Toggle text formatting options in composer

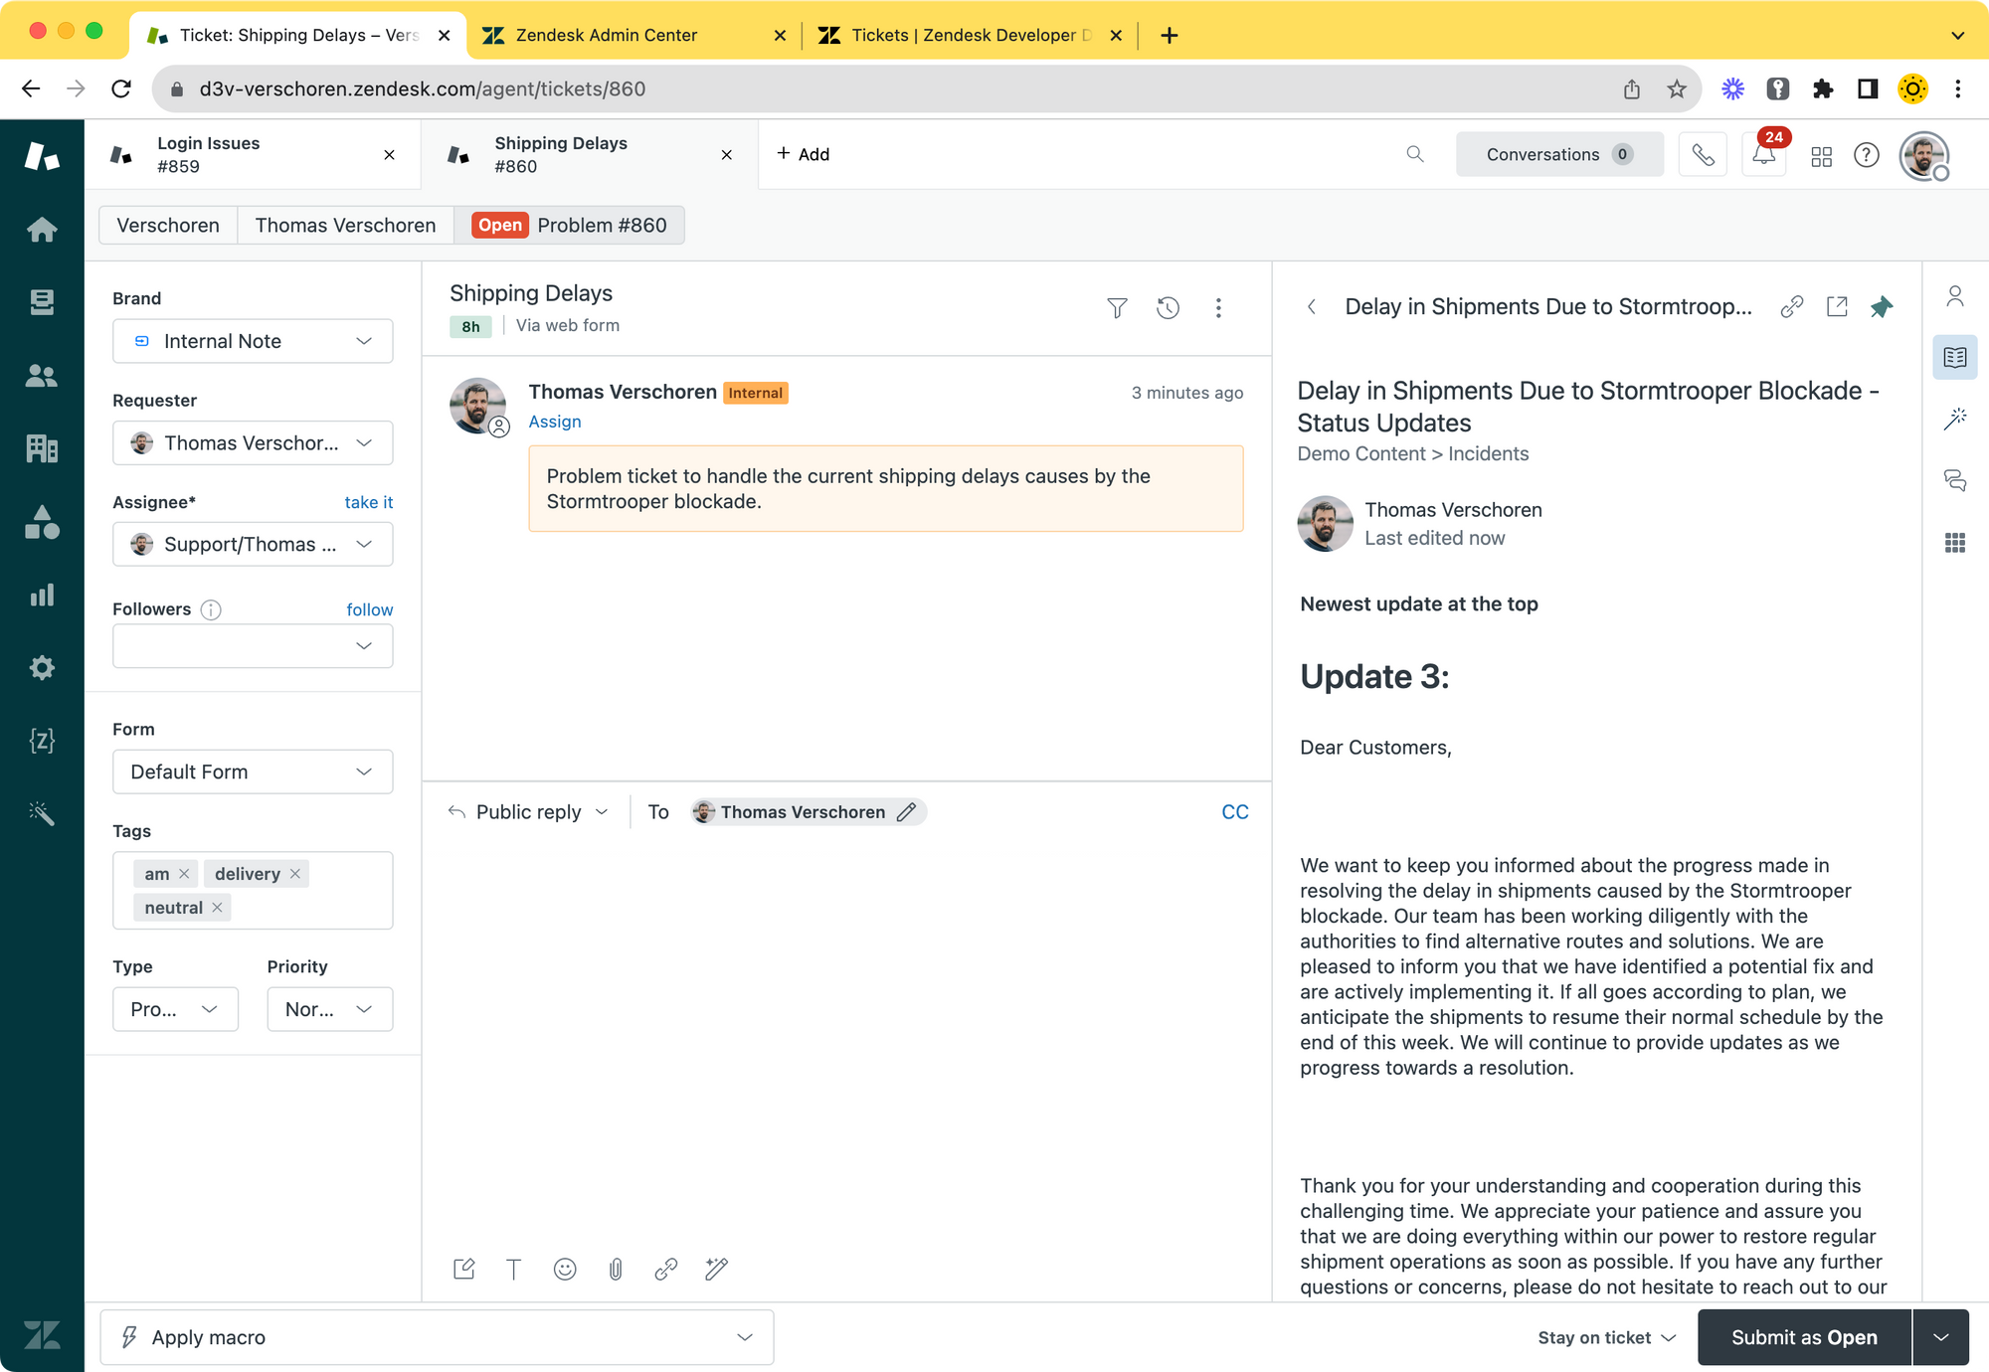click(x=513, y=1269)
